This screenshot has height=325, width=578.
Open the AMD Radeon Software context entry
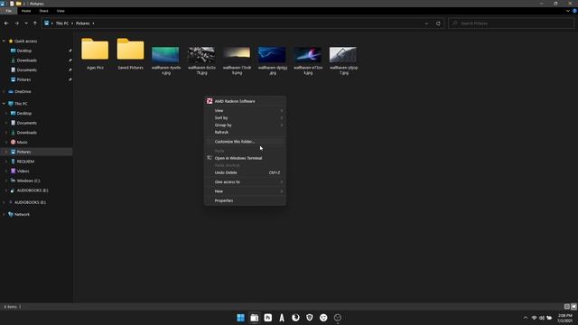[x=245, y=101]
